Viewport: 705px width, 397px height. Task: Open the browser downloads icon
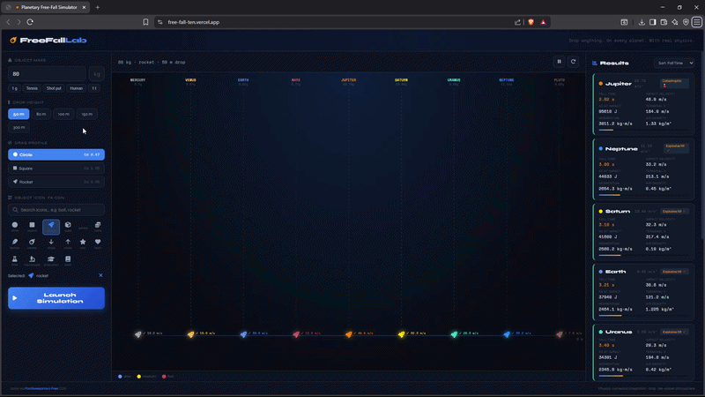click(641, 22)
